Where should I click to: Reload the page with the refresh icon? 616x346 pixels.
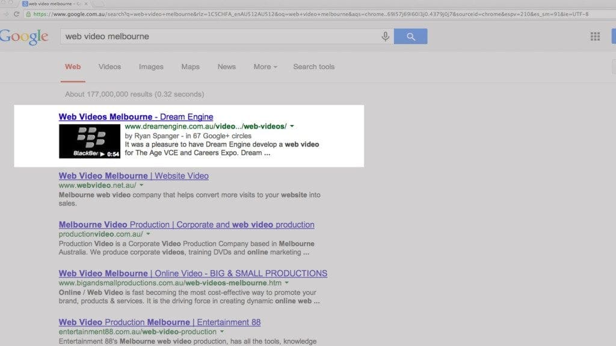pos(16,14)
